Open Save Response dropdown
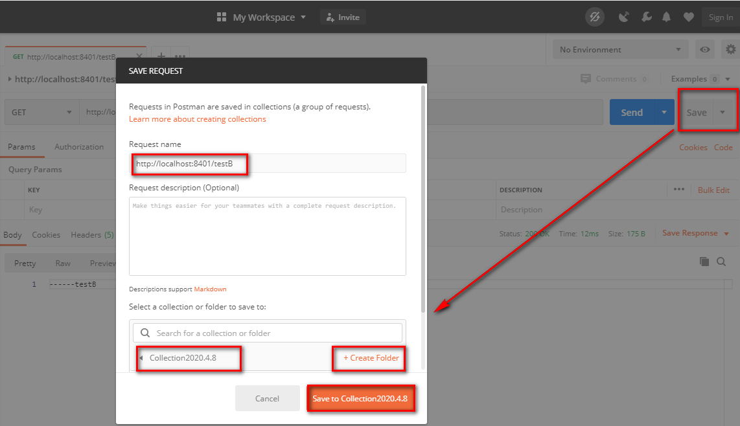 (695, 233)
